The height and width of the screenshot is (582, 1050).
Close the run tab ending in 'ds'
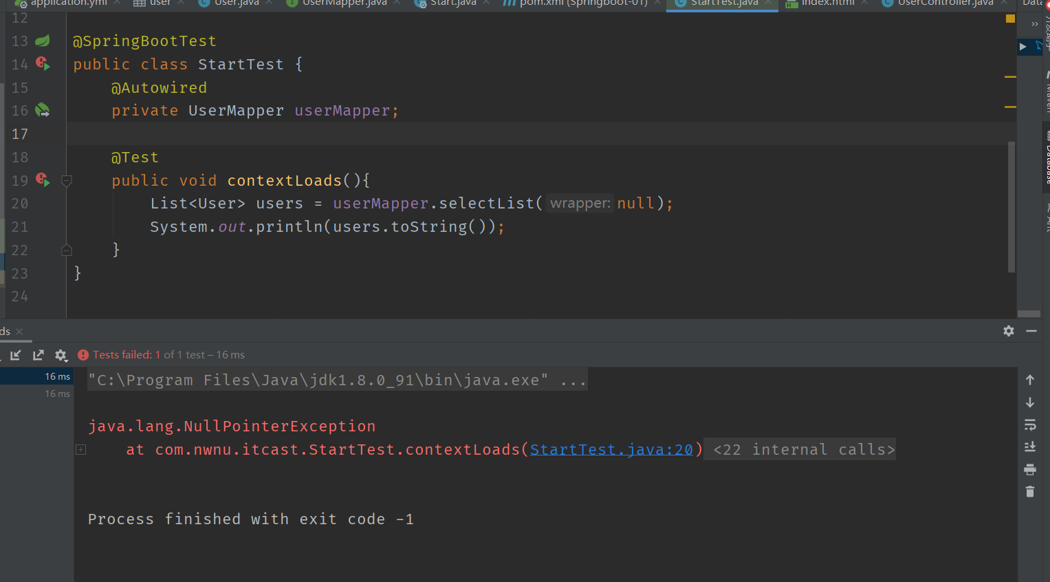pyautogui.click(x=19, y=332)
